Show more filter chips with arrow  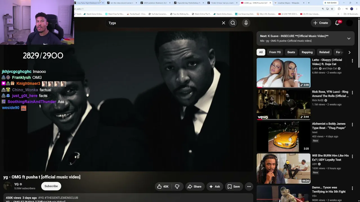349,52
